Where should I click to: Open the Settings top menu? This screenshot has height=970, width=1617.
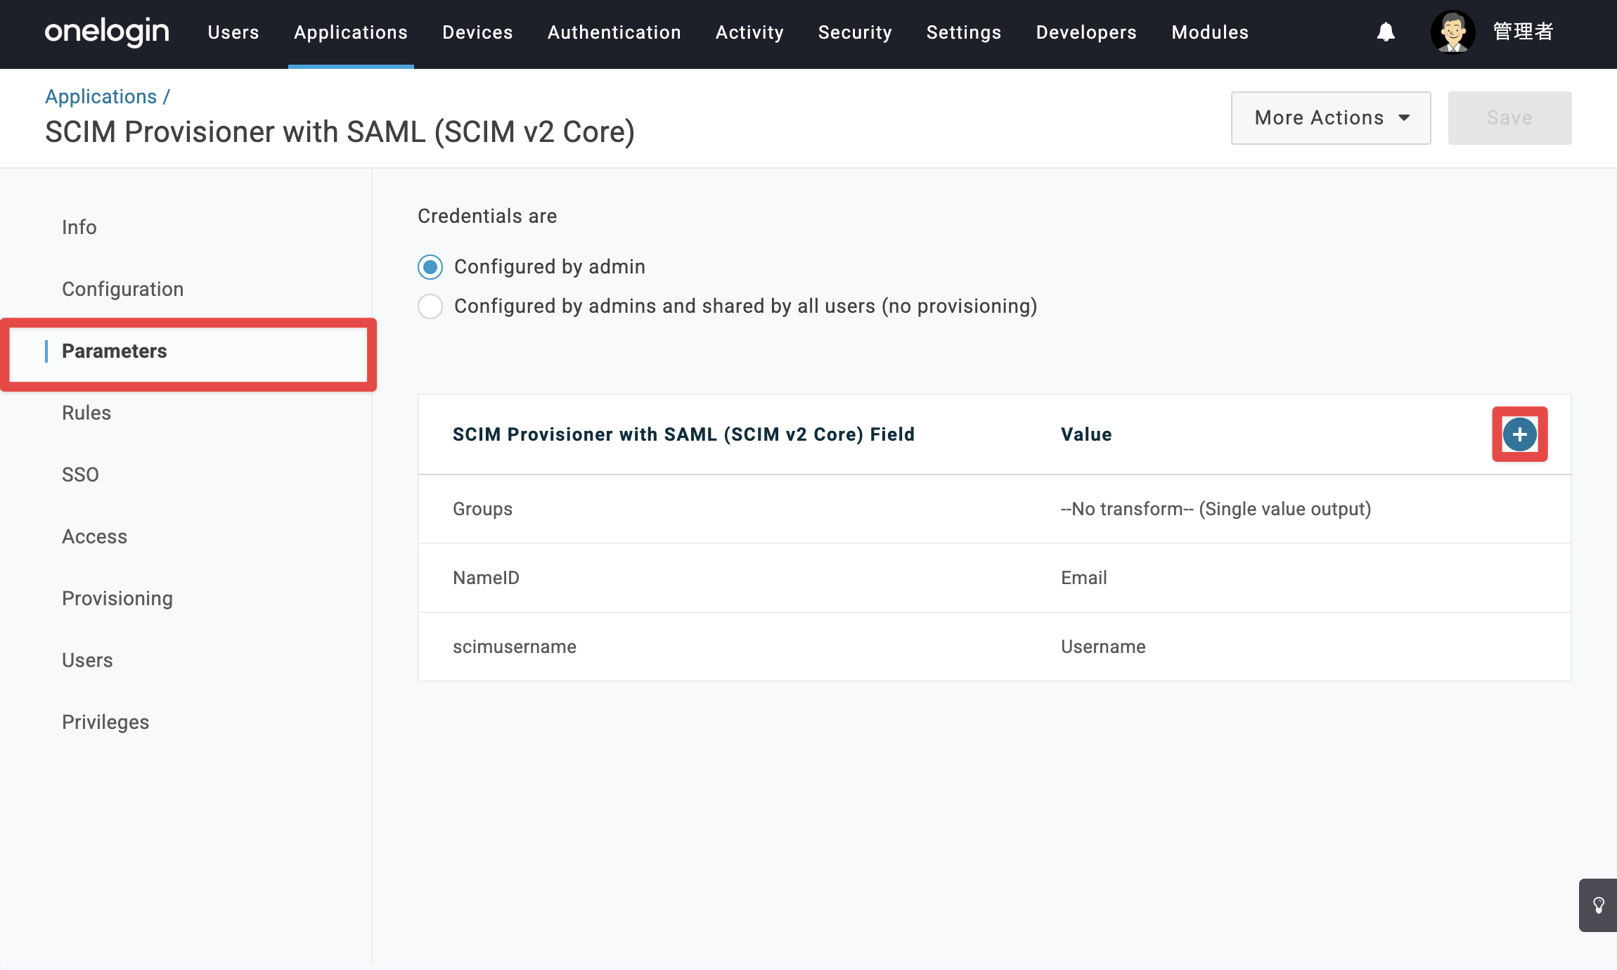[963, 32]
